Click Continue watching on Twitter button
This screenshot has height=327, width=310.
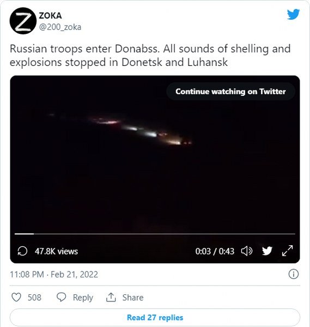point(230,92)
